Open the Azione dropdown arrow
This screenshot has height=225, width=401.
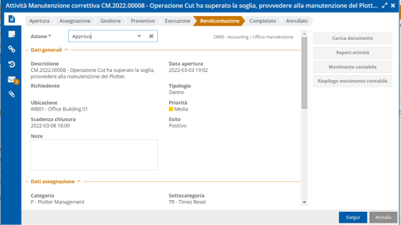(x=139, y=36)
